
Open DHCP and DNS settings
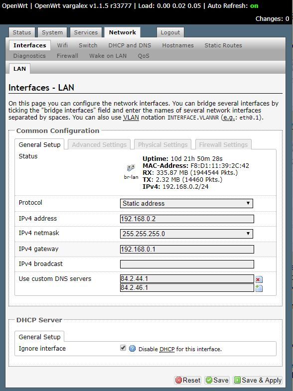(x=130, y=45)
